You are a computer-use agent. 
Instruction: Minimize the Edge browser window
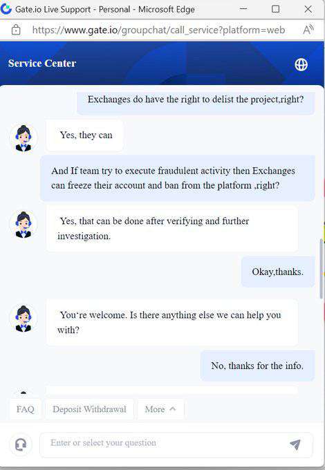click(x=243, y=9)
